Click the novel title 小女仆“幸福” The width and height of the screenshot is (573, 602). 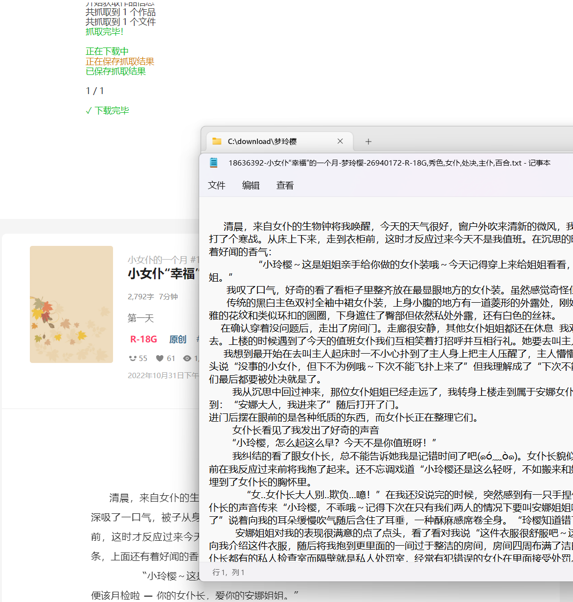[x=163, y=273]
